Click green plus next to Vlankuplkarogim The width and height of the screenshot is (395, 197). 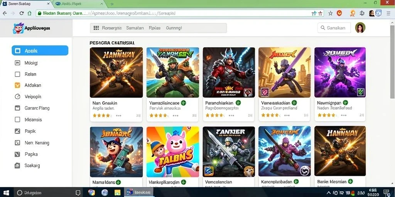coord(183,182)
